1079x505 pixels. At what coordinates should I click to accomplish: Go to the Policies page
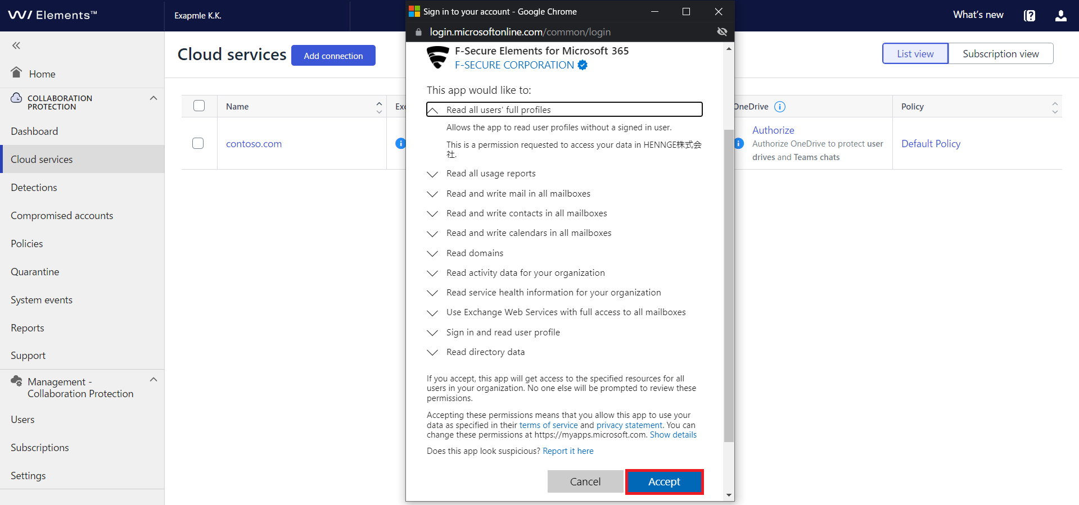[27, 244]
